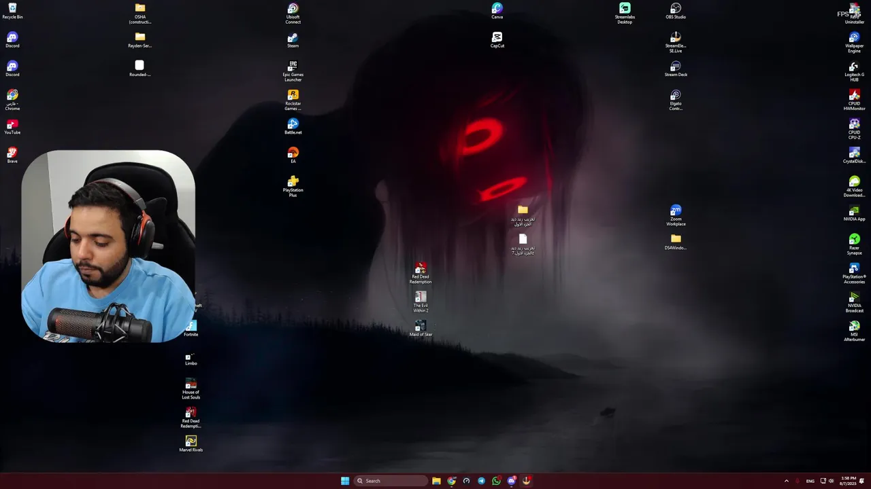Select the CapCut desktop shortcut
Screen dimensions: 871x489
(x=497, y=40)
